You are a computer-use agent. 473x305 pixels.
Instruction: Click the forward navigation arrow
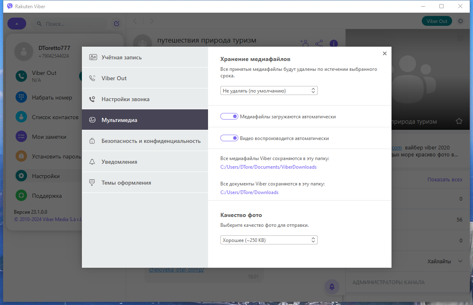pyautogui.click(x=152, y=21)
